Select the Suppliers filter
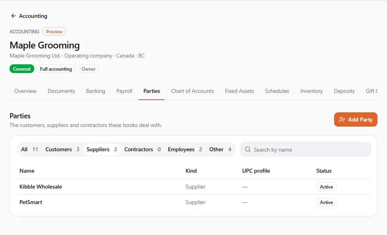 coord(102,150)
